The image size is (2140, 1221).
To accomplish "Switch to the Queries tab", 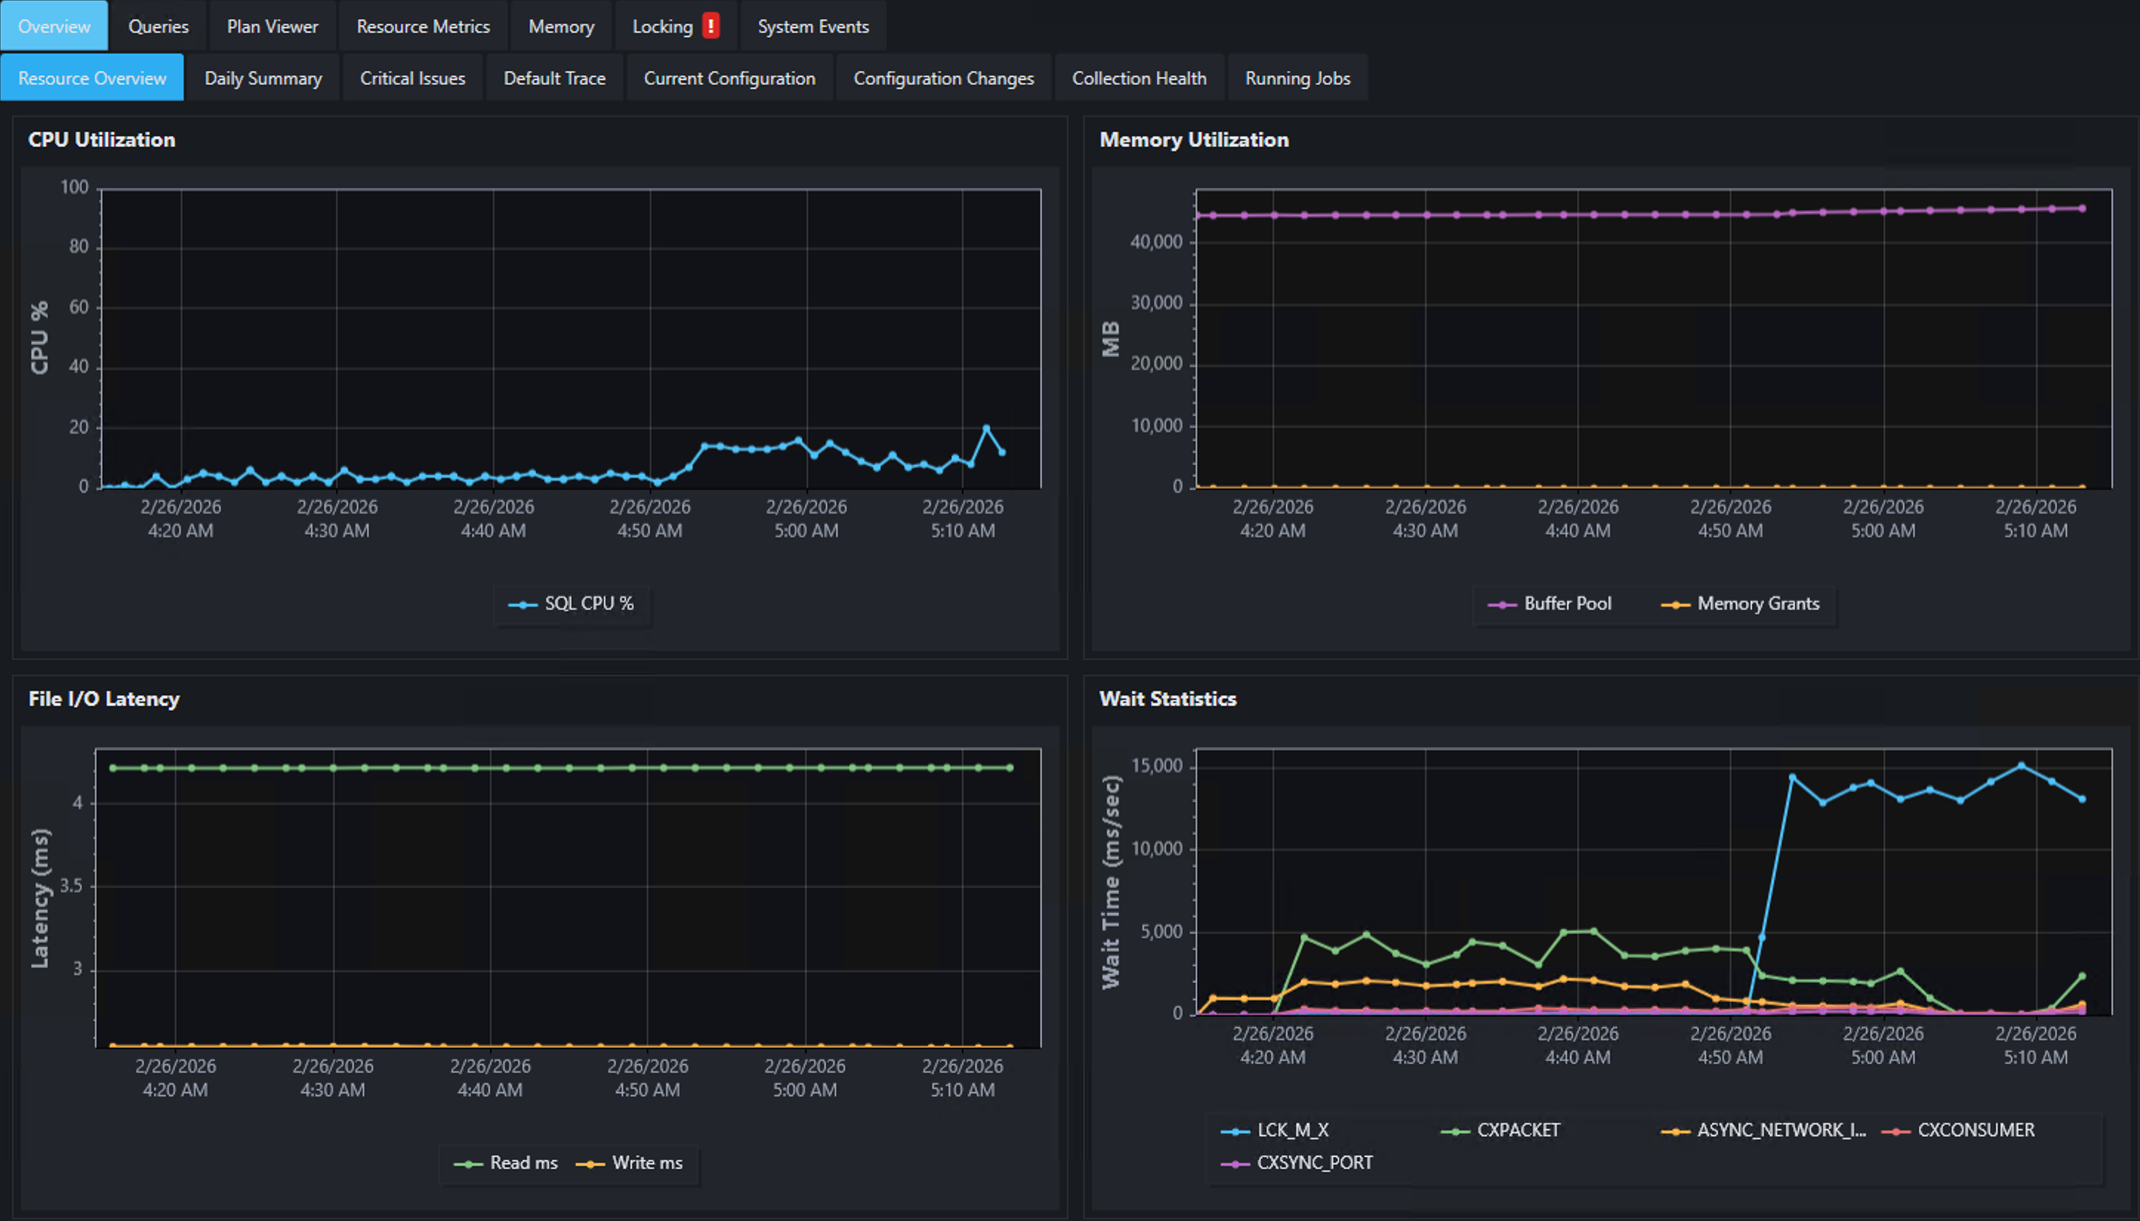I will [158, 25].
